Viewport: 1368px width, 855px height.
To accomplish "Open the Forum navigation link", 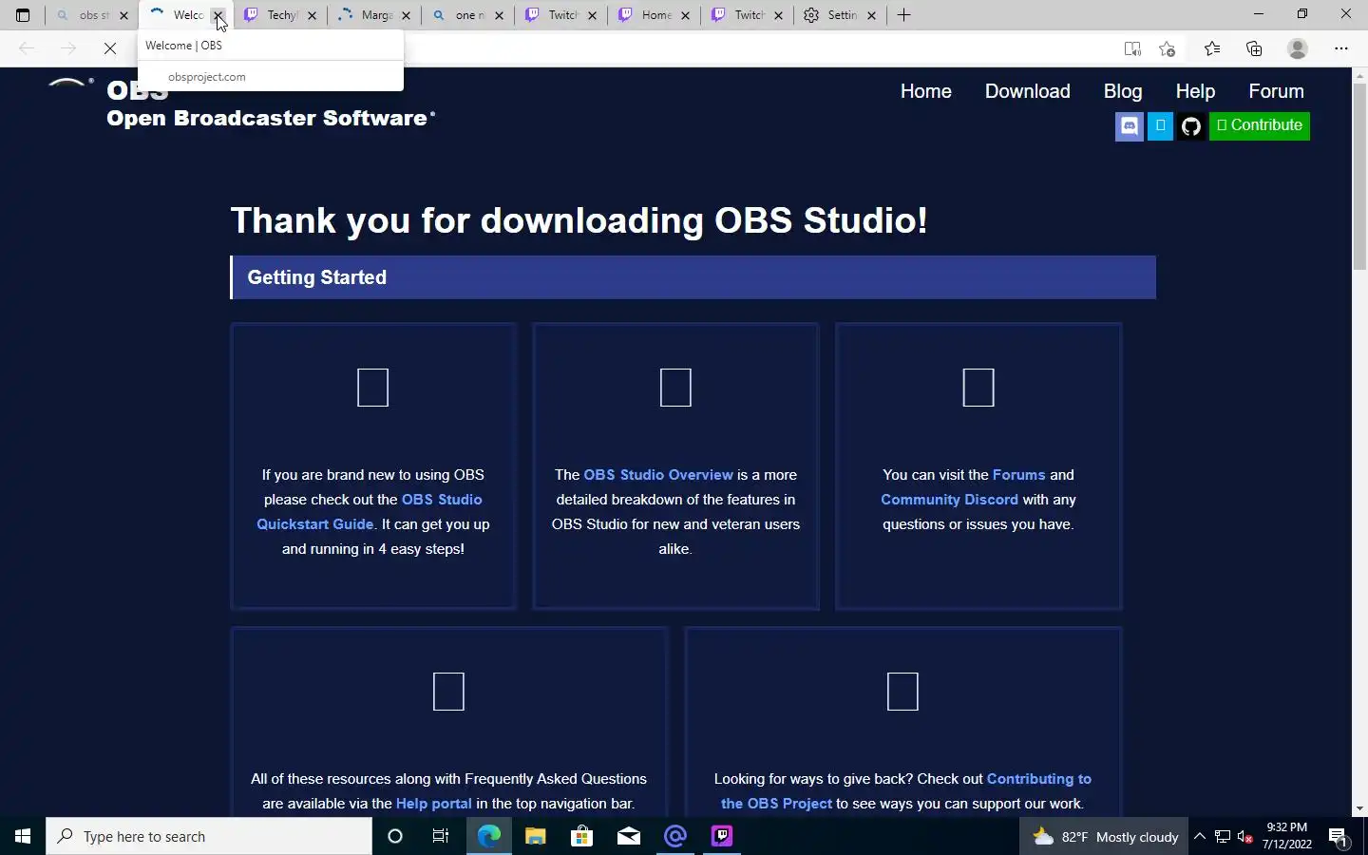I will pos(1276,91).
